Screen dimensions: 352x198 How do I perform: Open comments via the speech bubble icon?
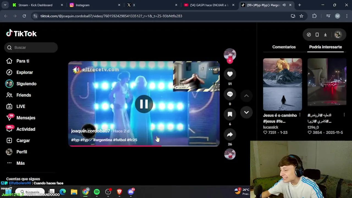point(230,94)
